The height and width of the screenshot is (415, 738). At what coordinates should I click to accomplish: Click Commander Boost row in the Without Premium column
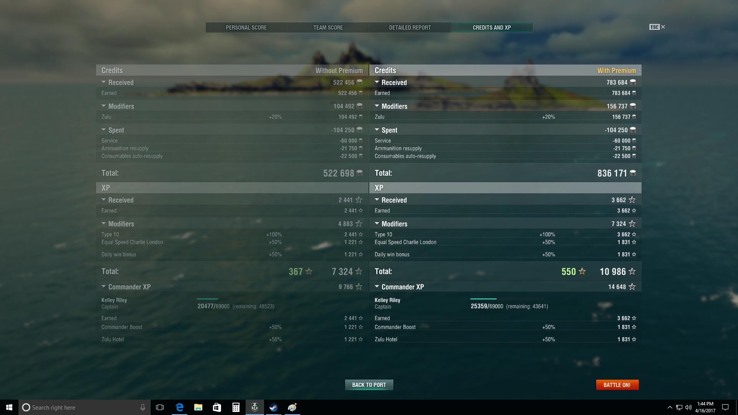coord(232,327)
